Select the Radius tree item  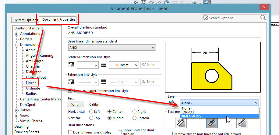coord(31,94)
